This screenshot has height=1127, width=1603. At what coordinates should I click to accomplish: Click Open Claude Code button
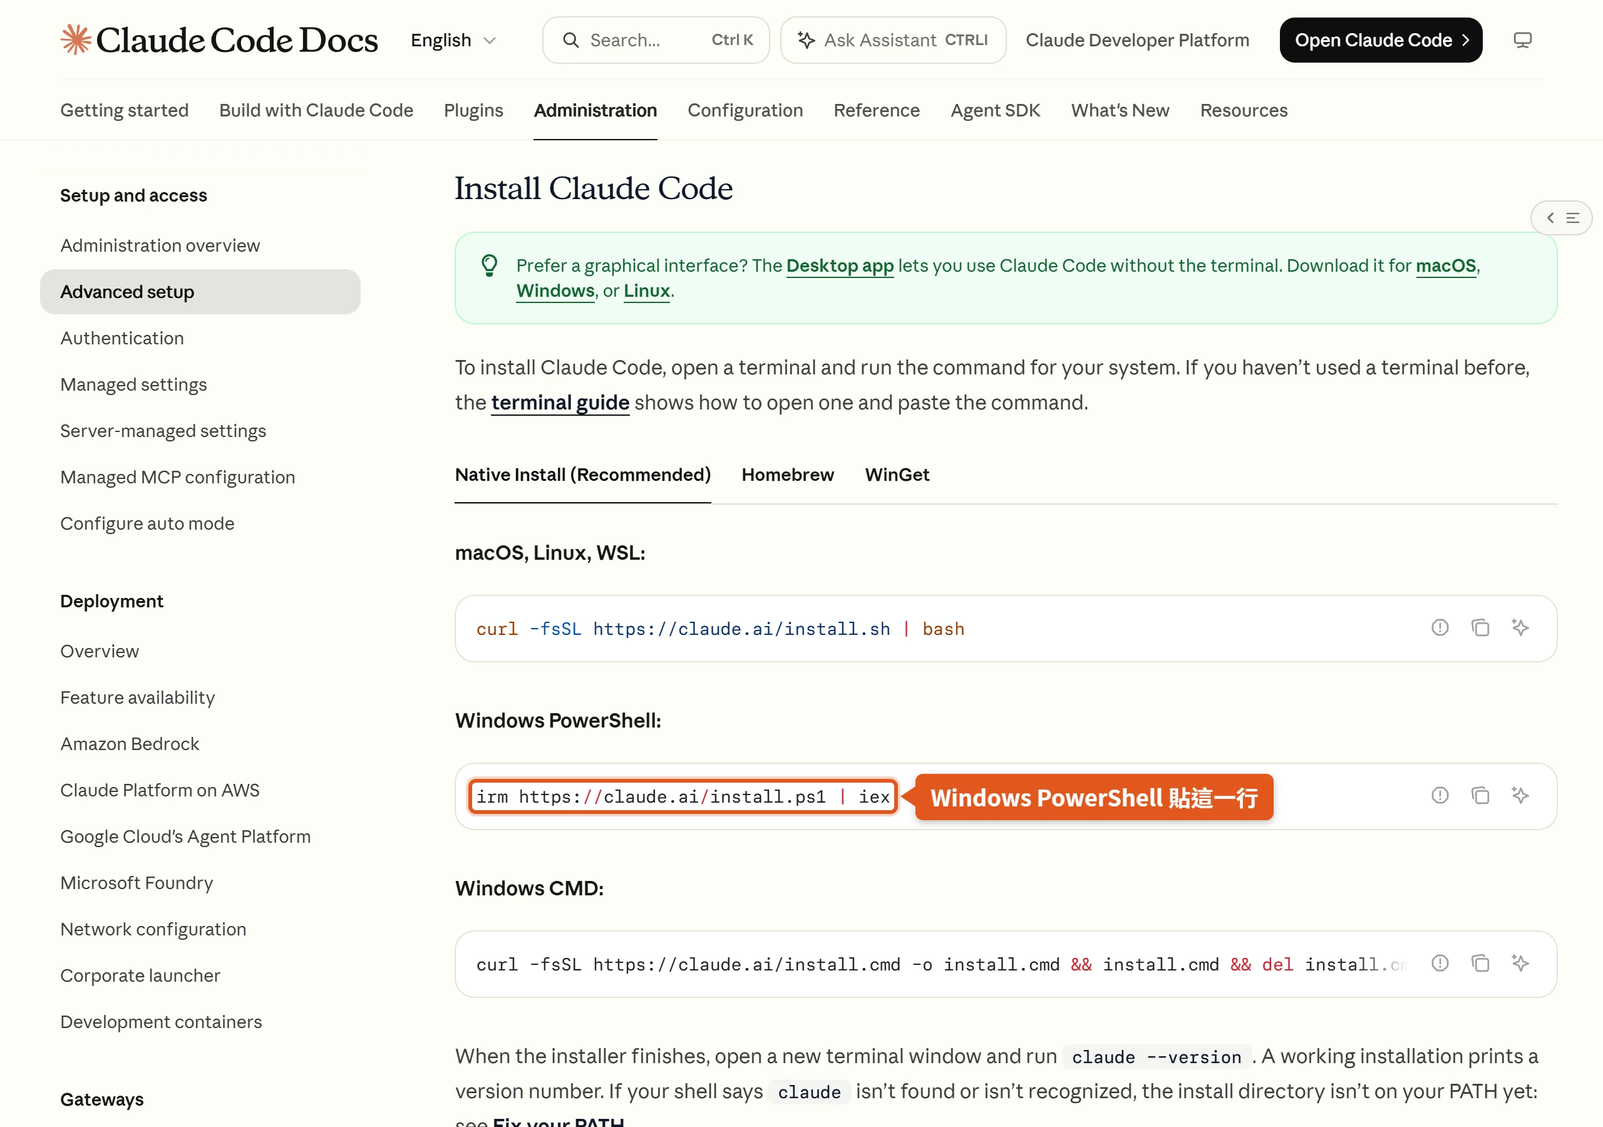(x=1380, y=40)
